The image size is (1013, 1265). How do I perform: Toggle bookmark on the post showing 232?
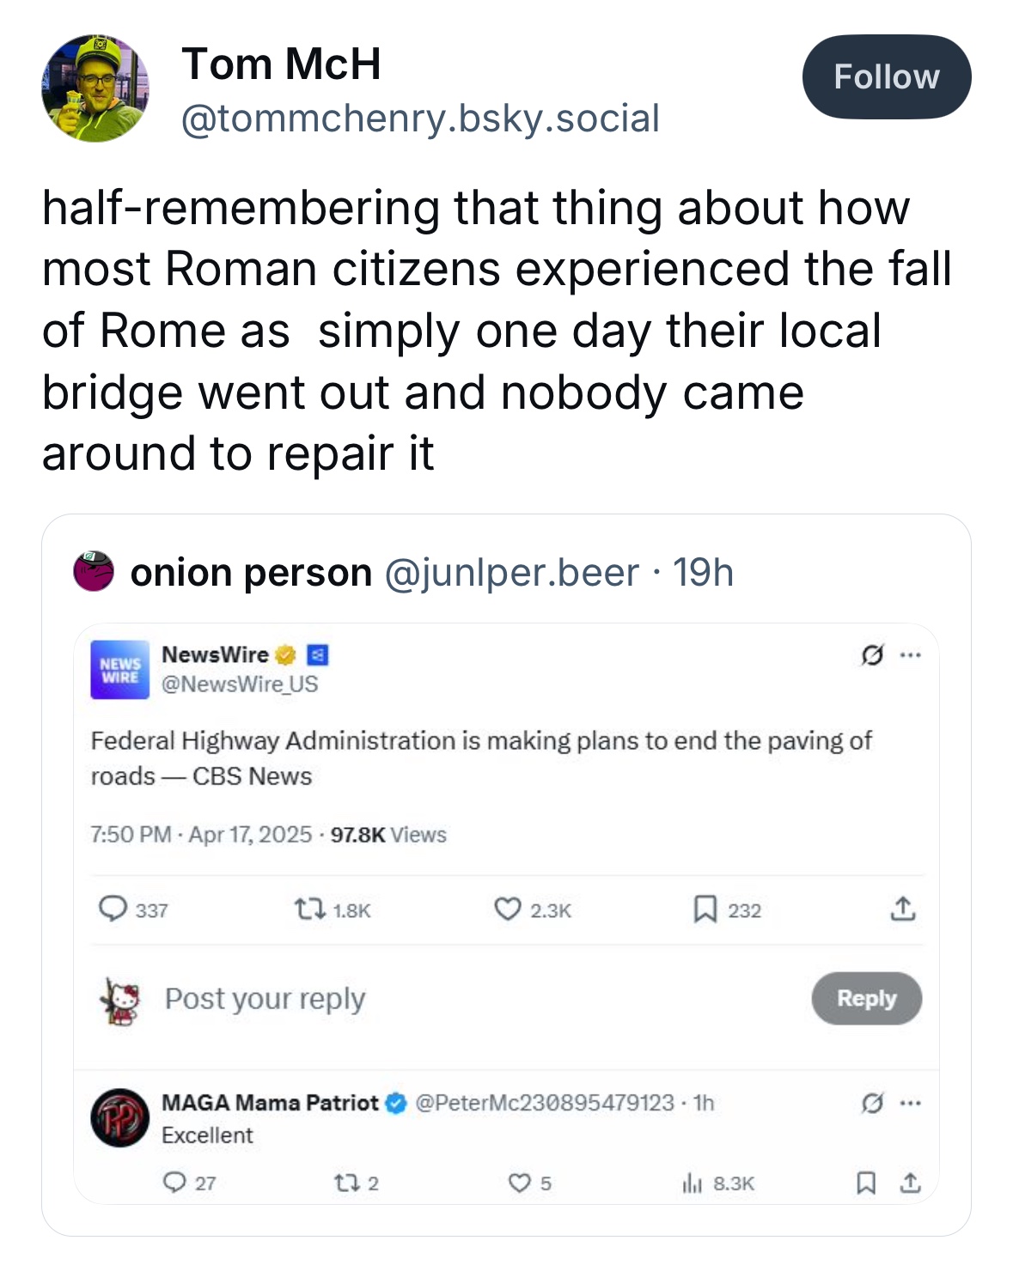pos(705,909)
